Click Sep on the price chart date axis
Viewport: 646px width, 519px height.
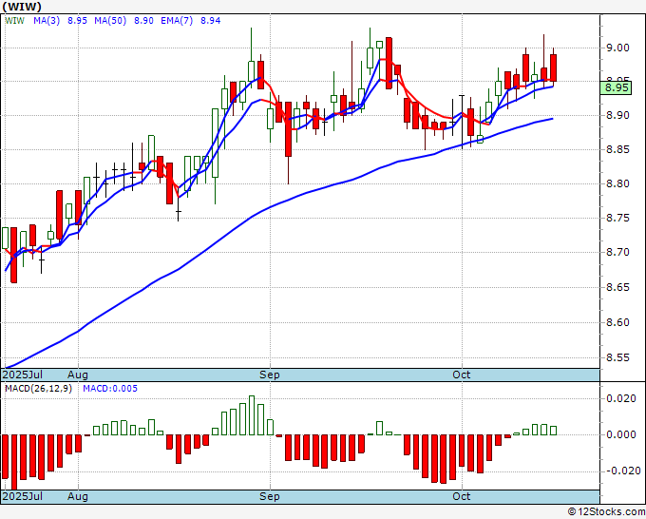point(270,375)
